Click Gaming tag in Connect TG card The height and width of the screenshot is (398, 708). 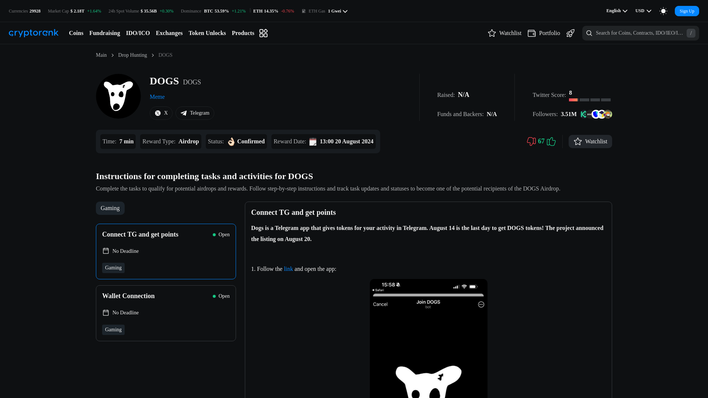113,268
